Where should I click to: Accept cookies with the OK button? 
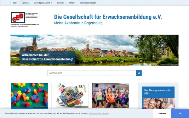coord(180,113)
